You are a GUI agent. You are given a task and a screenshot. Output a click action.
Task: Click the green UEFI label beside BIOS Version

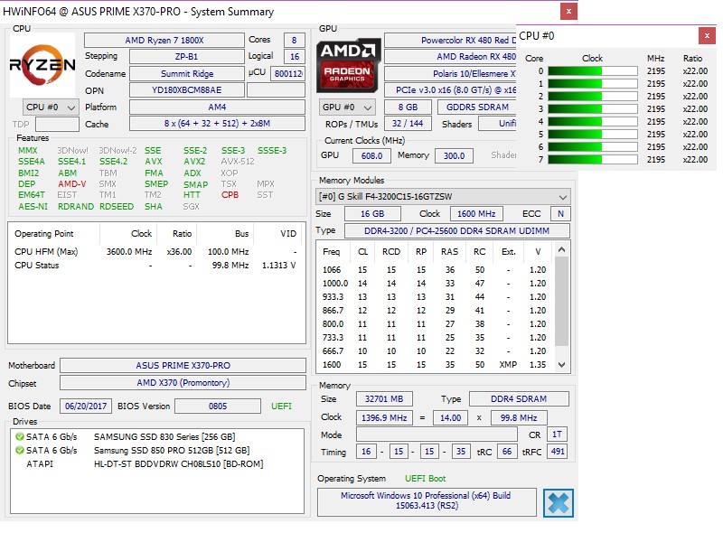281,406
